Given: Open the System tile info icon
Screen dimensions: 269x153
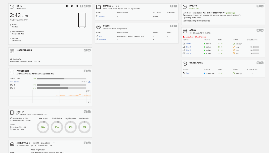Looking at the screenshot, I should tap(85, 112).
